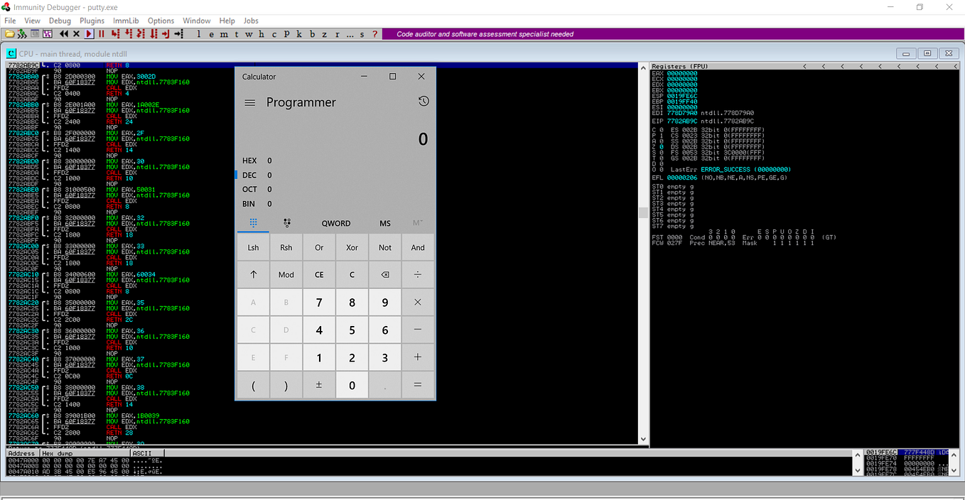The image size is (965, 500).
Task: Open the QWORD word-size dropdown
Action: (x=335, y=223)
